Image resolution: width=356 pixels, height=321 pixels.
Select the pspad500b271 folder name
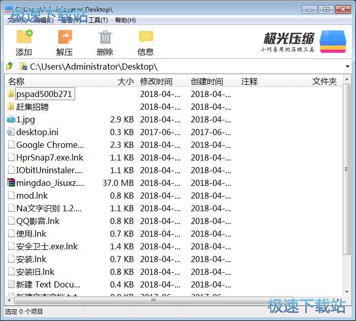(44, 94)
